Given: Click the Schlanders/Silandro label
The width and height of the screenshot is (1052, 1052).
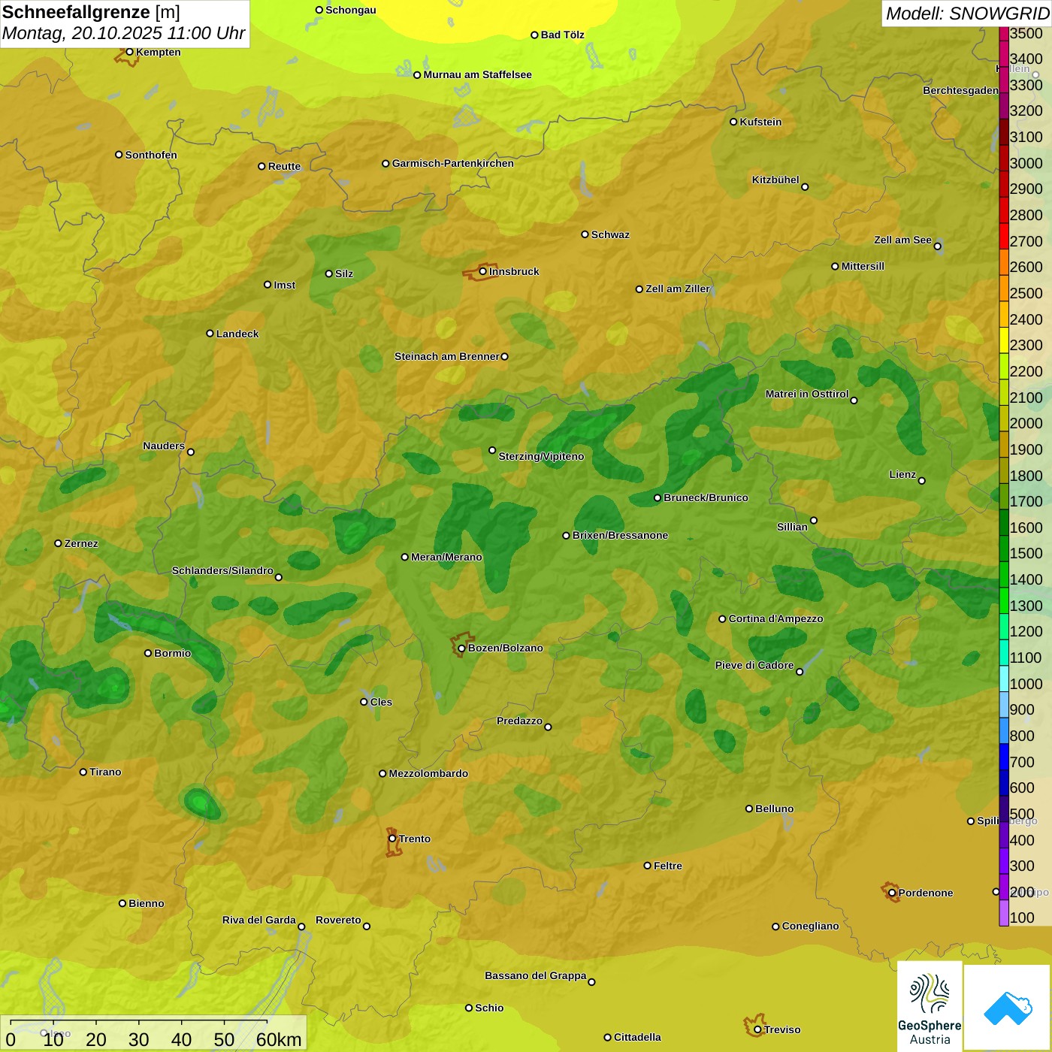Looking at the screenshot, I should (222, 570).
